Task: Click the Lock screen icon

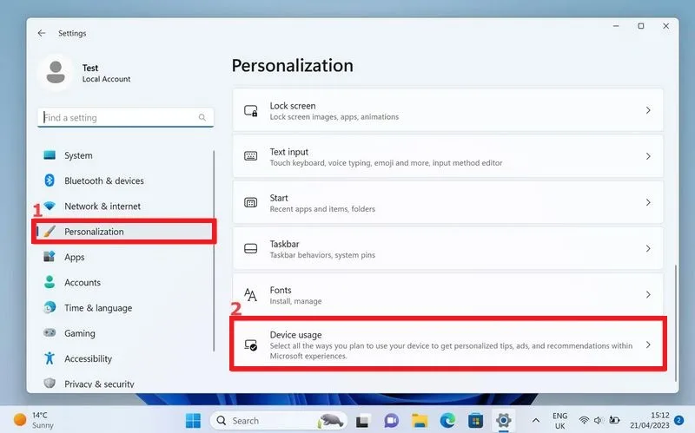Action: point(251,111)
